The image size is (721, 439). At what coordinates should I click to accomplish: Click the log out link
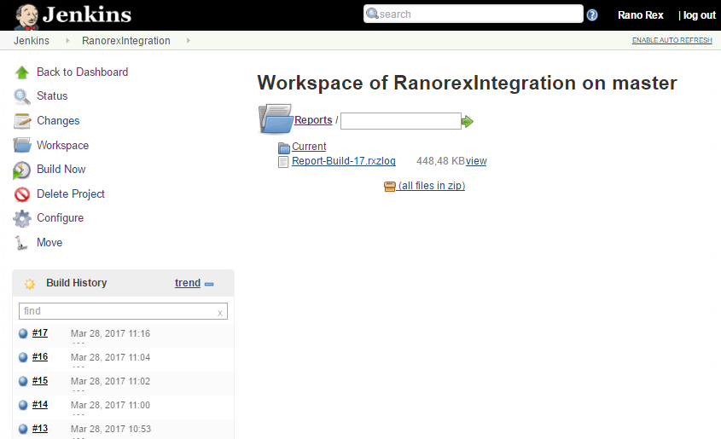pyautogui.click(x=700, y=15)
